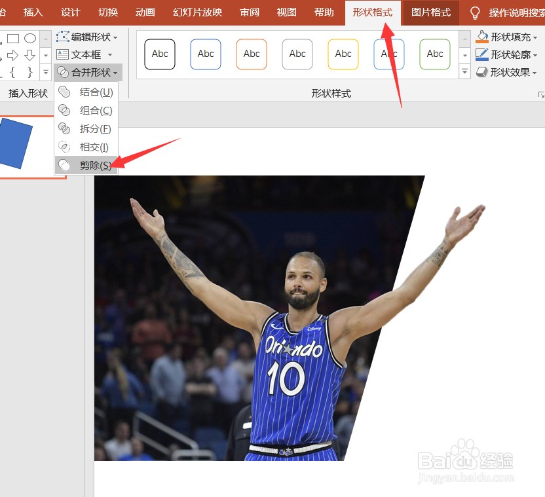Apply the gray outline Abc shape style
The image size is (545, 497).
click(297, 54)
